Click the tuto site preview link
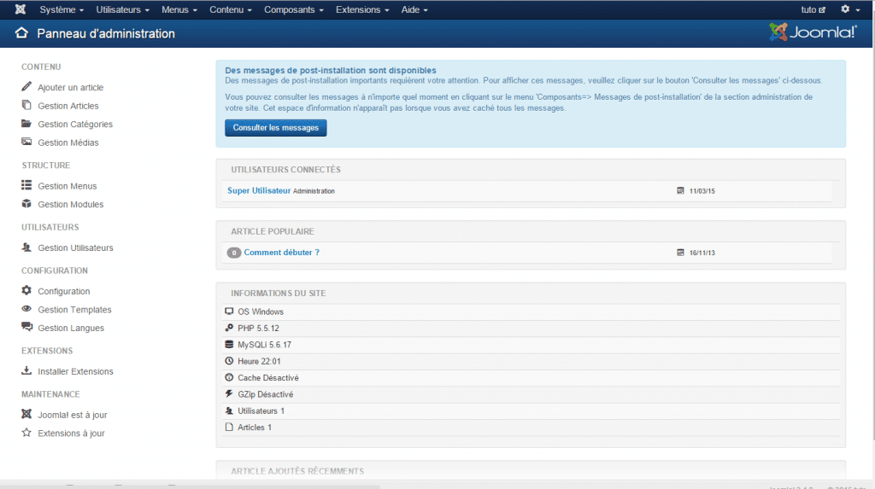875x489 pixels. (x=813, y=10)
